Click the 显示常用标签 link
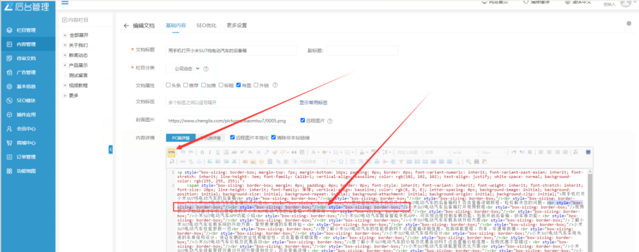This screenshot has width=639, height=252. coord(313,103)
